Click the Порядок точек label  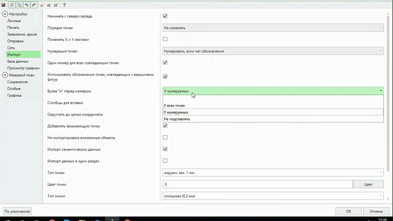click(x=60, y=28)
